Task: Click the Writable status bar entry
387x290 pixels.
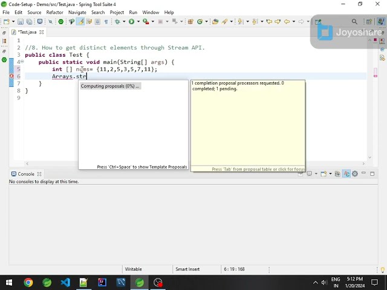Action: tap(133, 269)
